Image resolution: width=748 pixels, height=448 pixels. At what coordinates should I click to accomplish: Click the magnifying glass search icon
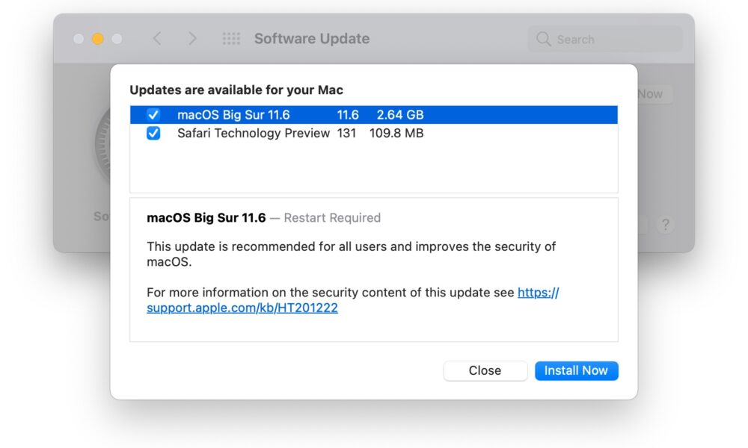[x=543, y=39]
